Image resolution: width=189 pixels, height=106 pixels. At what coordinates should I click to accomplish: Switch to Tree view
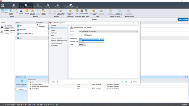[17, 10]
